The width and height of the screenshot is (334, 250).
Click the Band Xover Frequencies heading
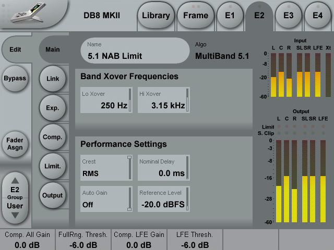click(x=129, y=77)
